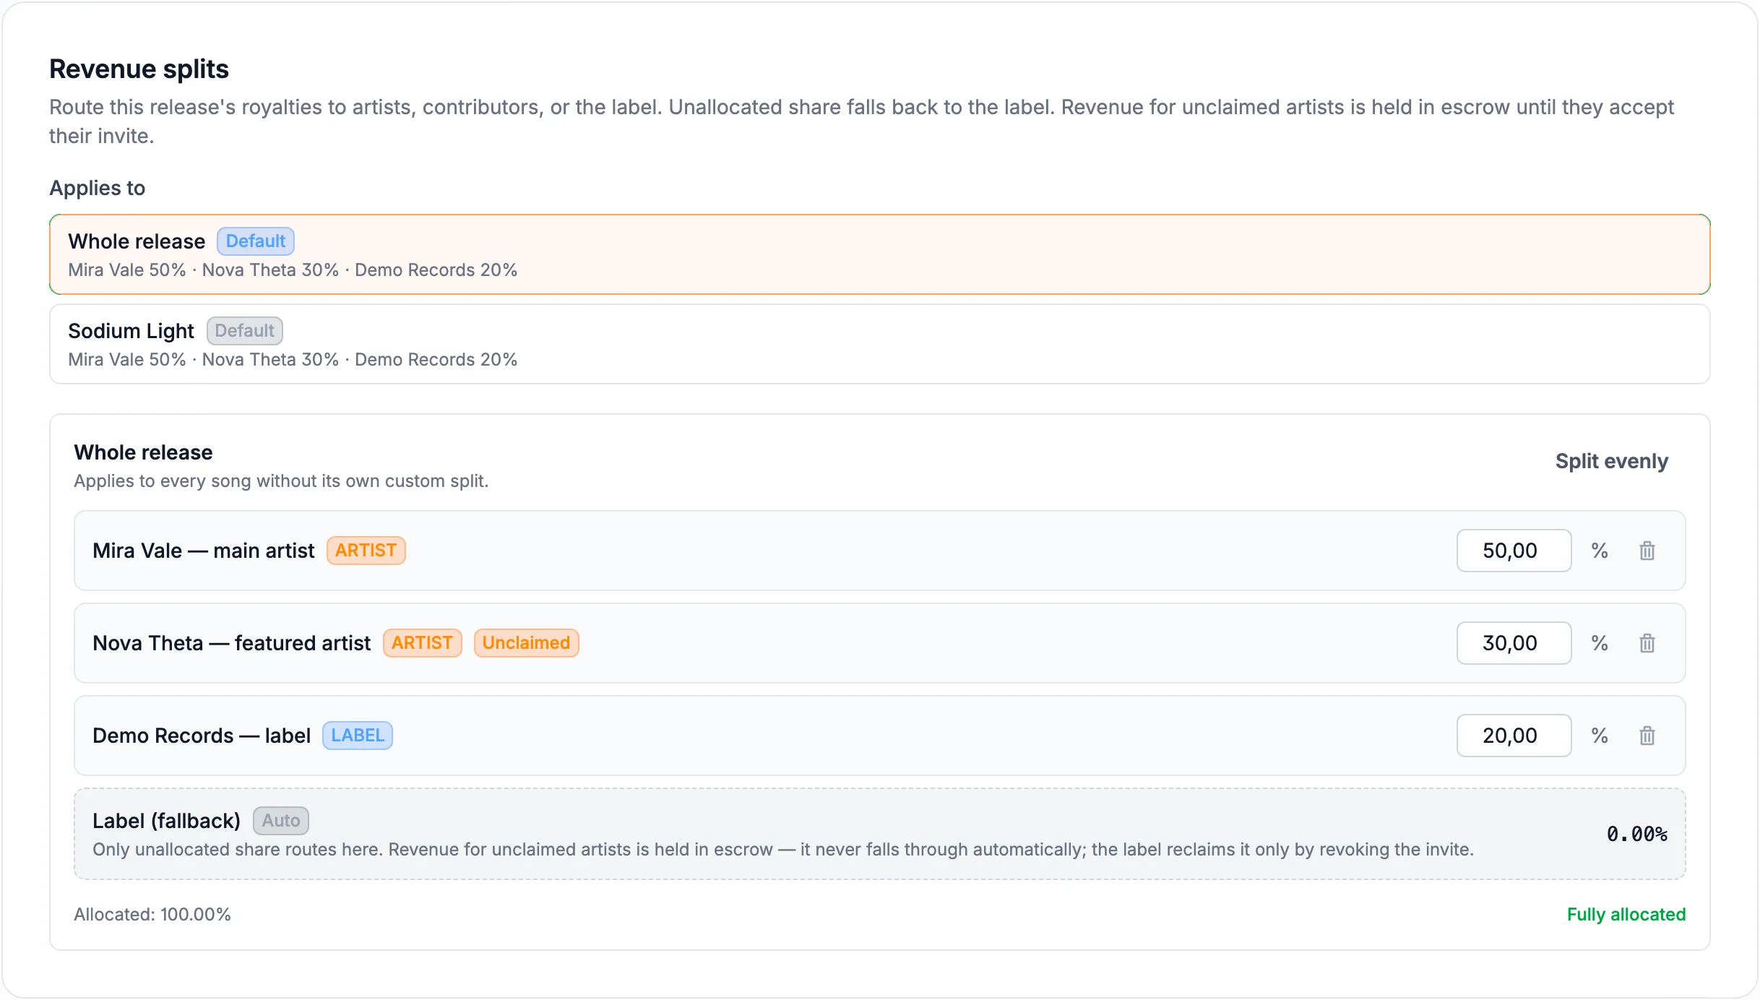Click the ARTIST badge next to Mira Vale
The height and width of the screenshot is (1000, 1760).
coord(366,551)
